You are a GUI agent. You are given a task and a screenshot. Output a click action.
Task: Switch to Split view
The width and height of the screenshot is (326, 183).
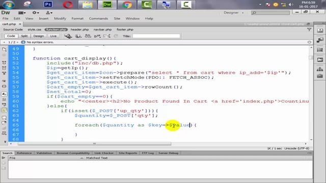[x=24, y=36]
